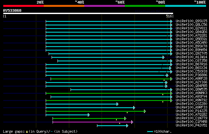Click the red 20% identity legend segment

click(24, 6)
